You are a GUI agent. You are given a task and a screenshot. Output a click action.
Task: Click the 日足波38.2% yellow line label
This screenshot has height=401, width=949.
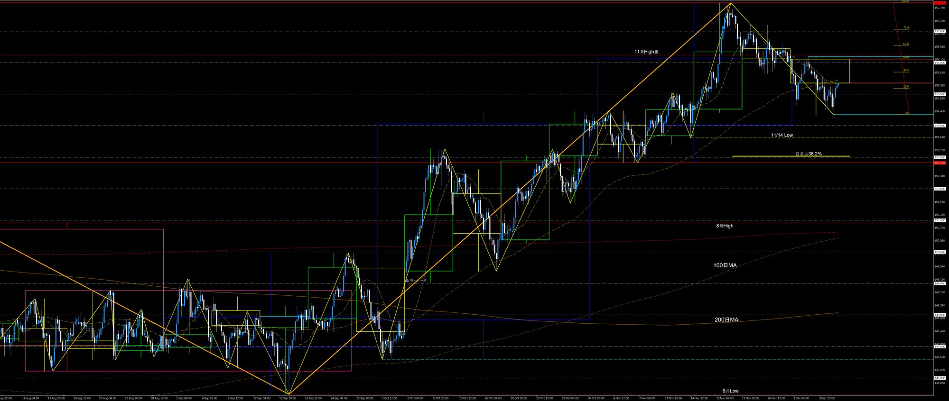click(x=809, y=154)
